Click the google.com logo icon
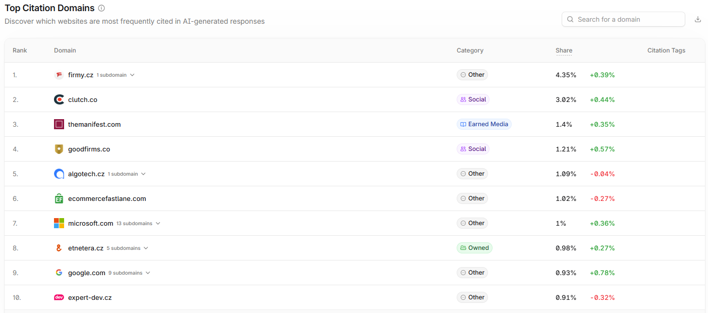The height and width of the screenshot is (313, 708). (59, 273)
